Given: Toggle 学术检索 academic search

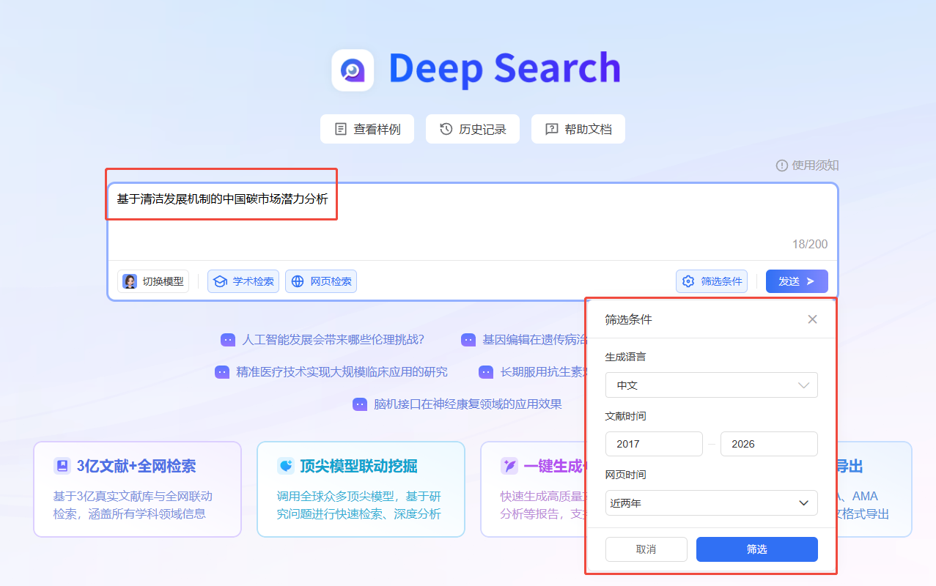Looking at the screenshot, I should point(243,281).
